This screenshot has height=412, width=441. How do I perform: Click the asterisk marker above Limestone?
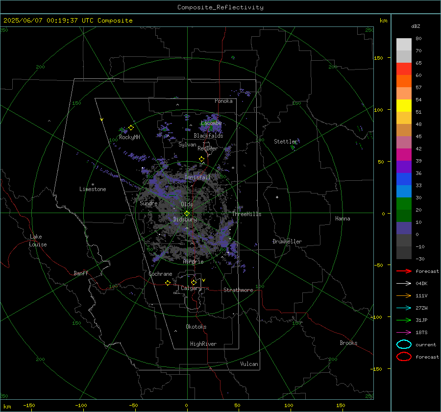pyautogui.click(x=93, y=185)
